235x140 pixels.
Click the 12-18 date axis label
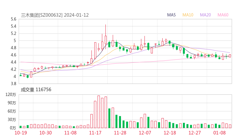click(x=170, y=133)
